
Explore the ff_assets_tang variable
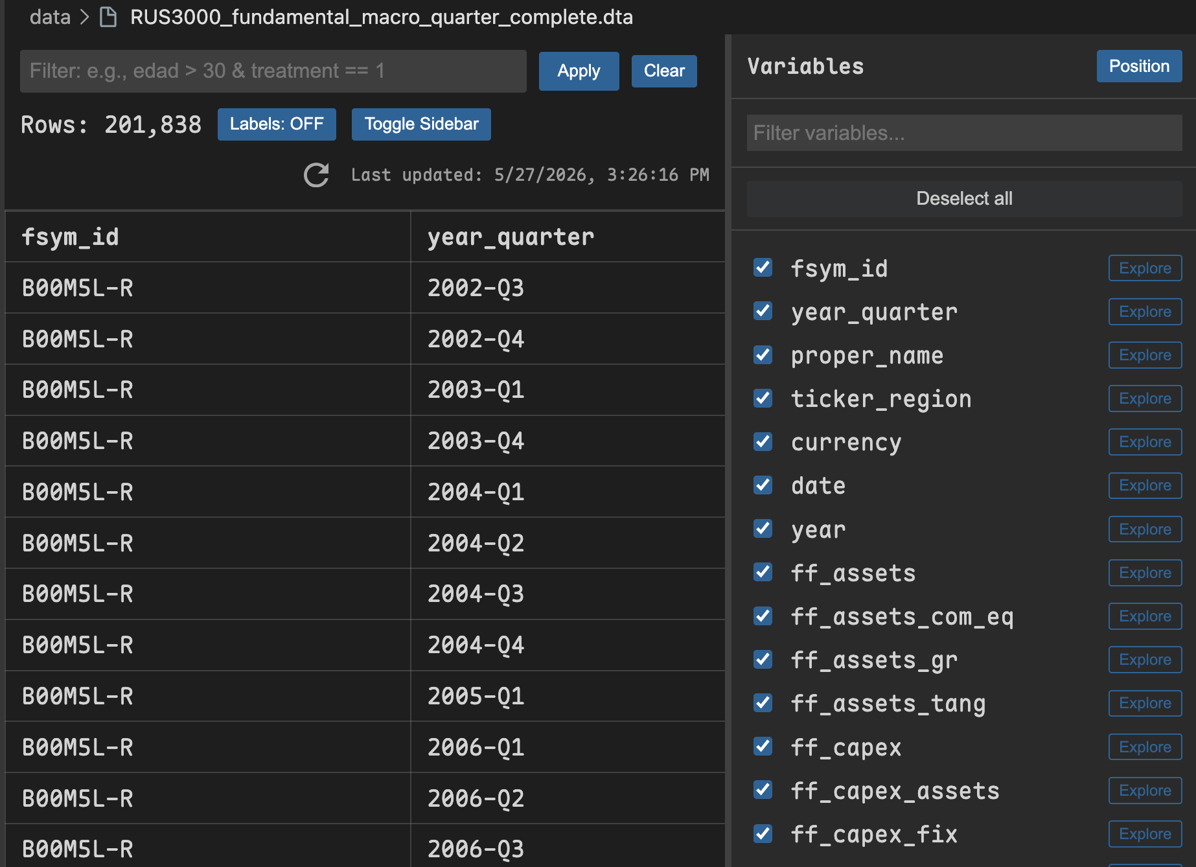(x=1145, y=703)
